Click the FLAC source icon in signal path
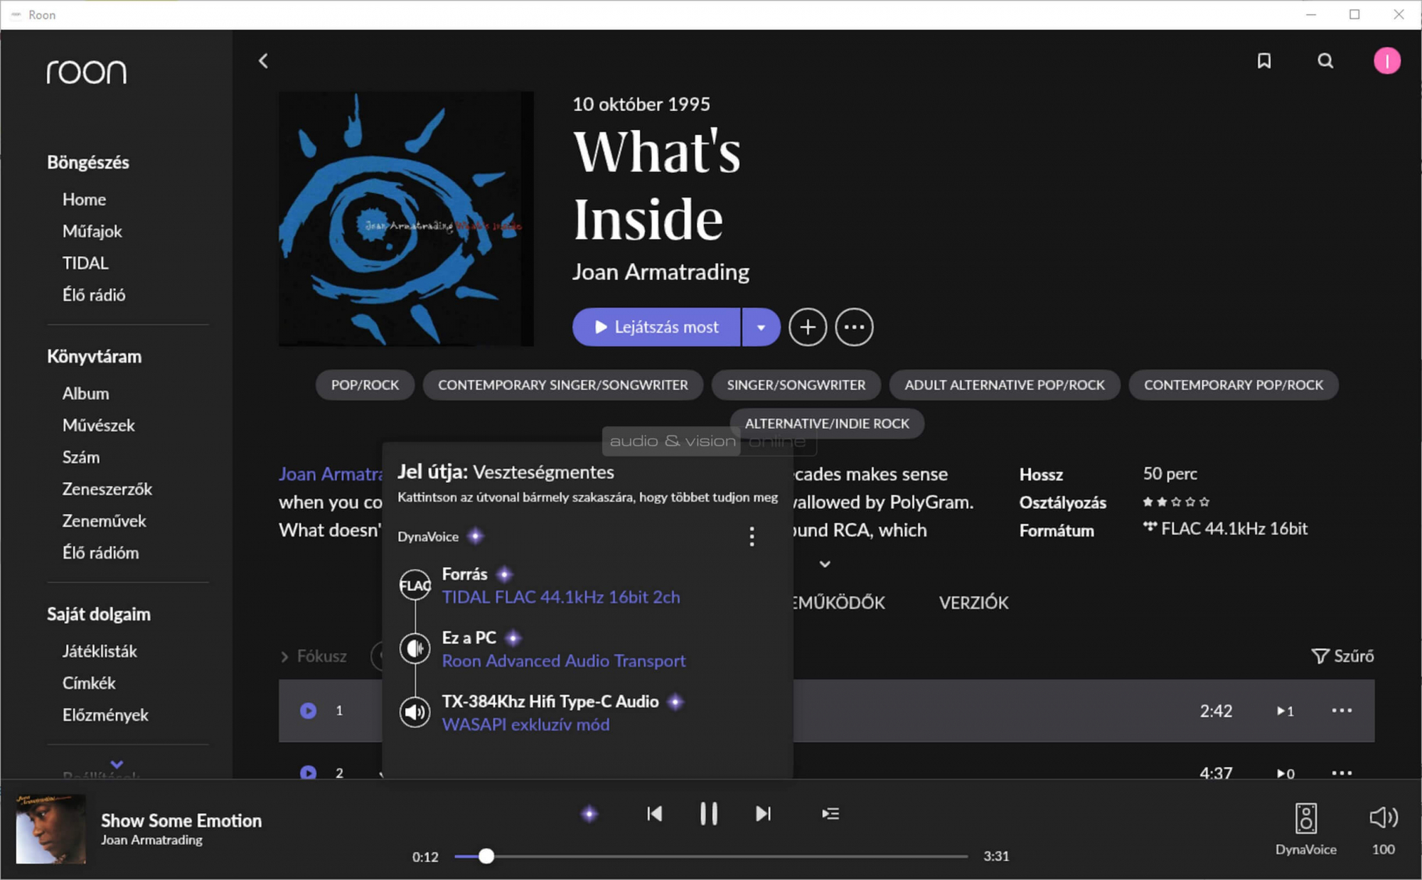Image resolution: width=1422 pixels, height=880 pixels. click(x=415, y=586)
